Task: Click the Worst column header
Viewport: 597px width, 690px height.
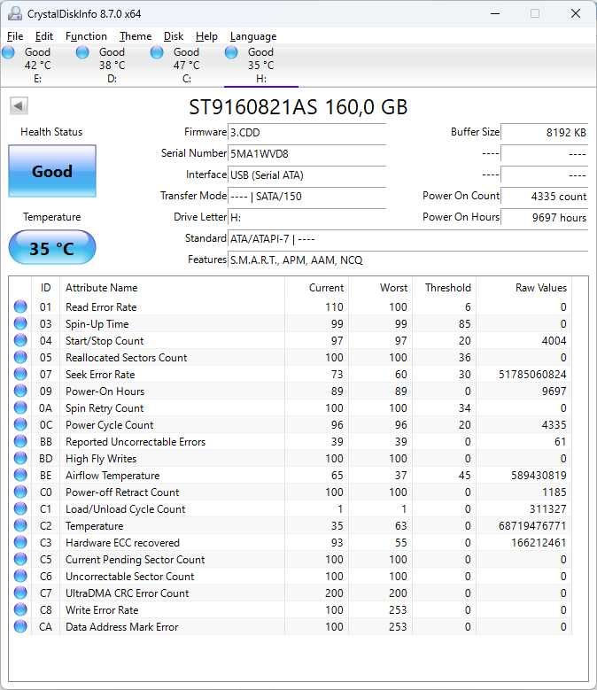Action: click(x=381, y=288)
